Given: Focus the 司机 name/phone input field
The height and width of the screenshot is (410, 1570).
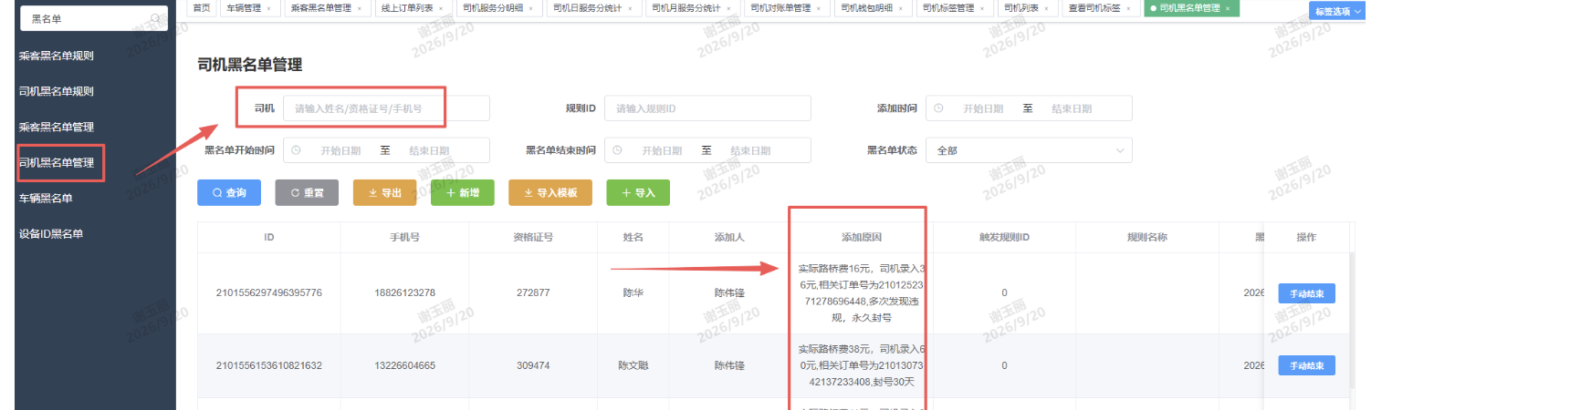Looking at the screenshot, I should pos(386,108).
